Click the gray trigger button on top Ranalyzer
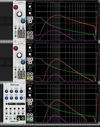Image resolution: width=100 pixels, height=127 pixels. [x=29, y=18]
